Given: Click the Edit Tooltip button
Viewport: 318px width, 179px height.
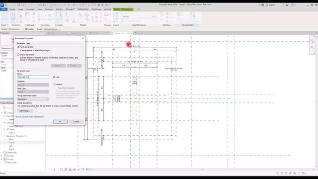Looking at the screenshot, I should coord(25,111).
